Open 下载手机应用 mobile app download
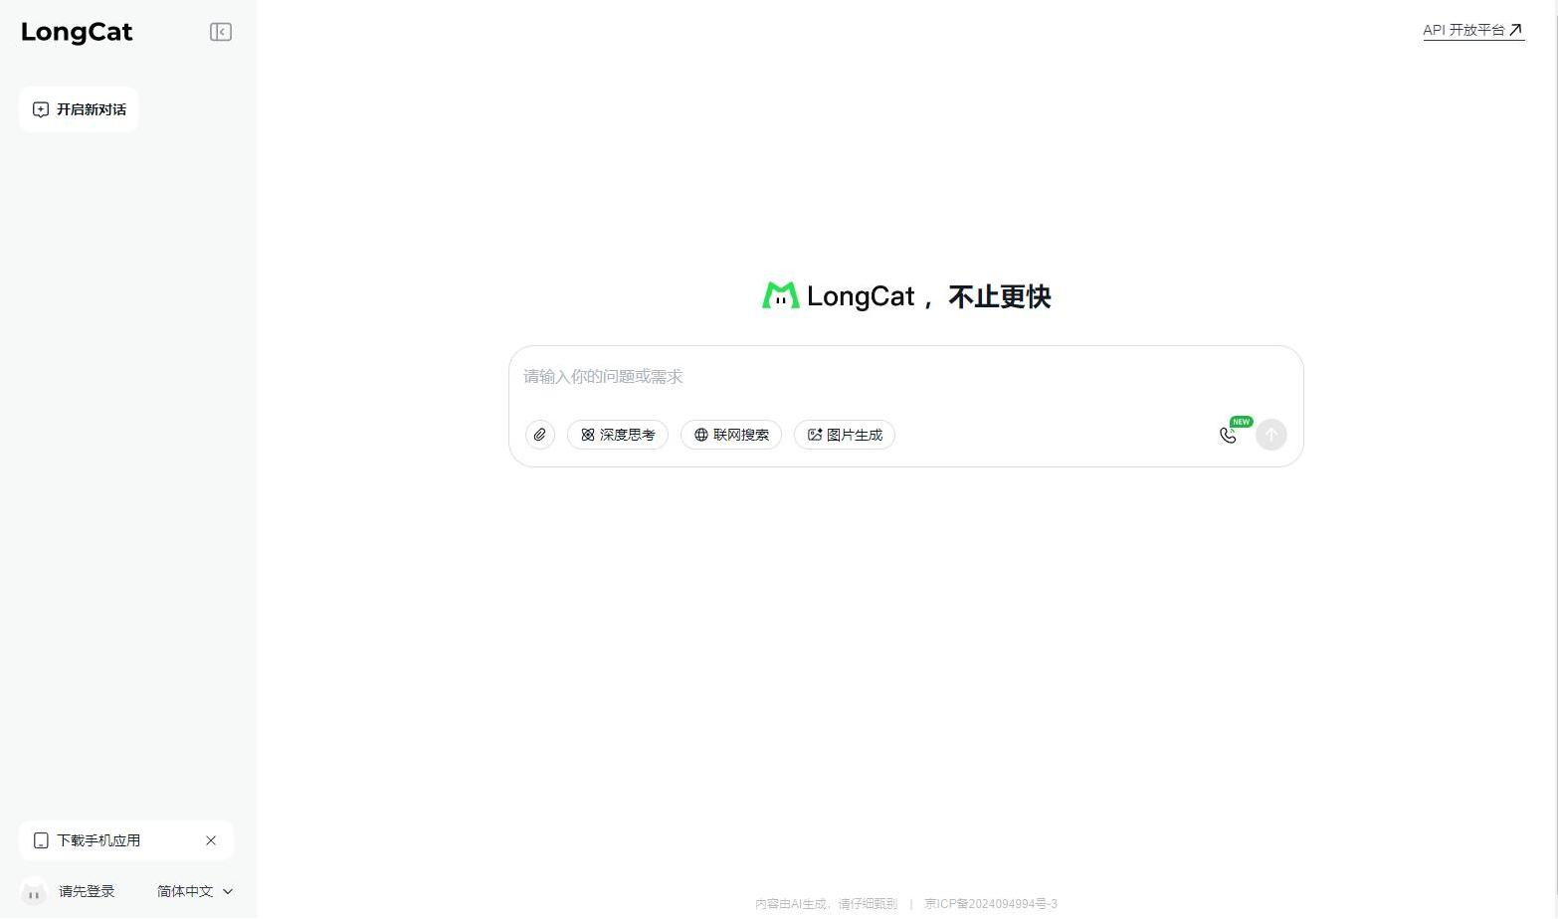 click(x=98, y=840)
